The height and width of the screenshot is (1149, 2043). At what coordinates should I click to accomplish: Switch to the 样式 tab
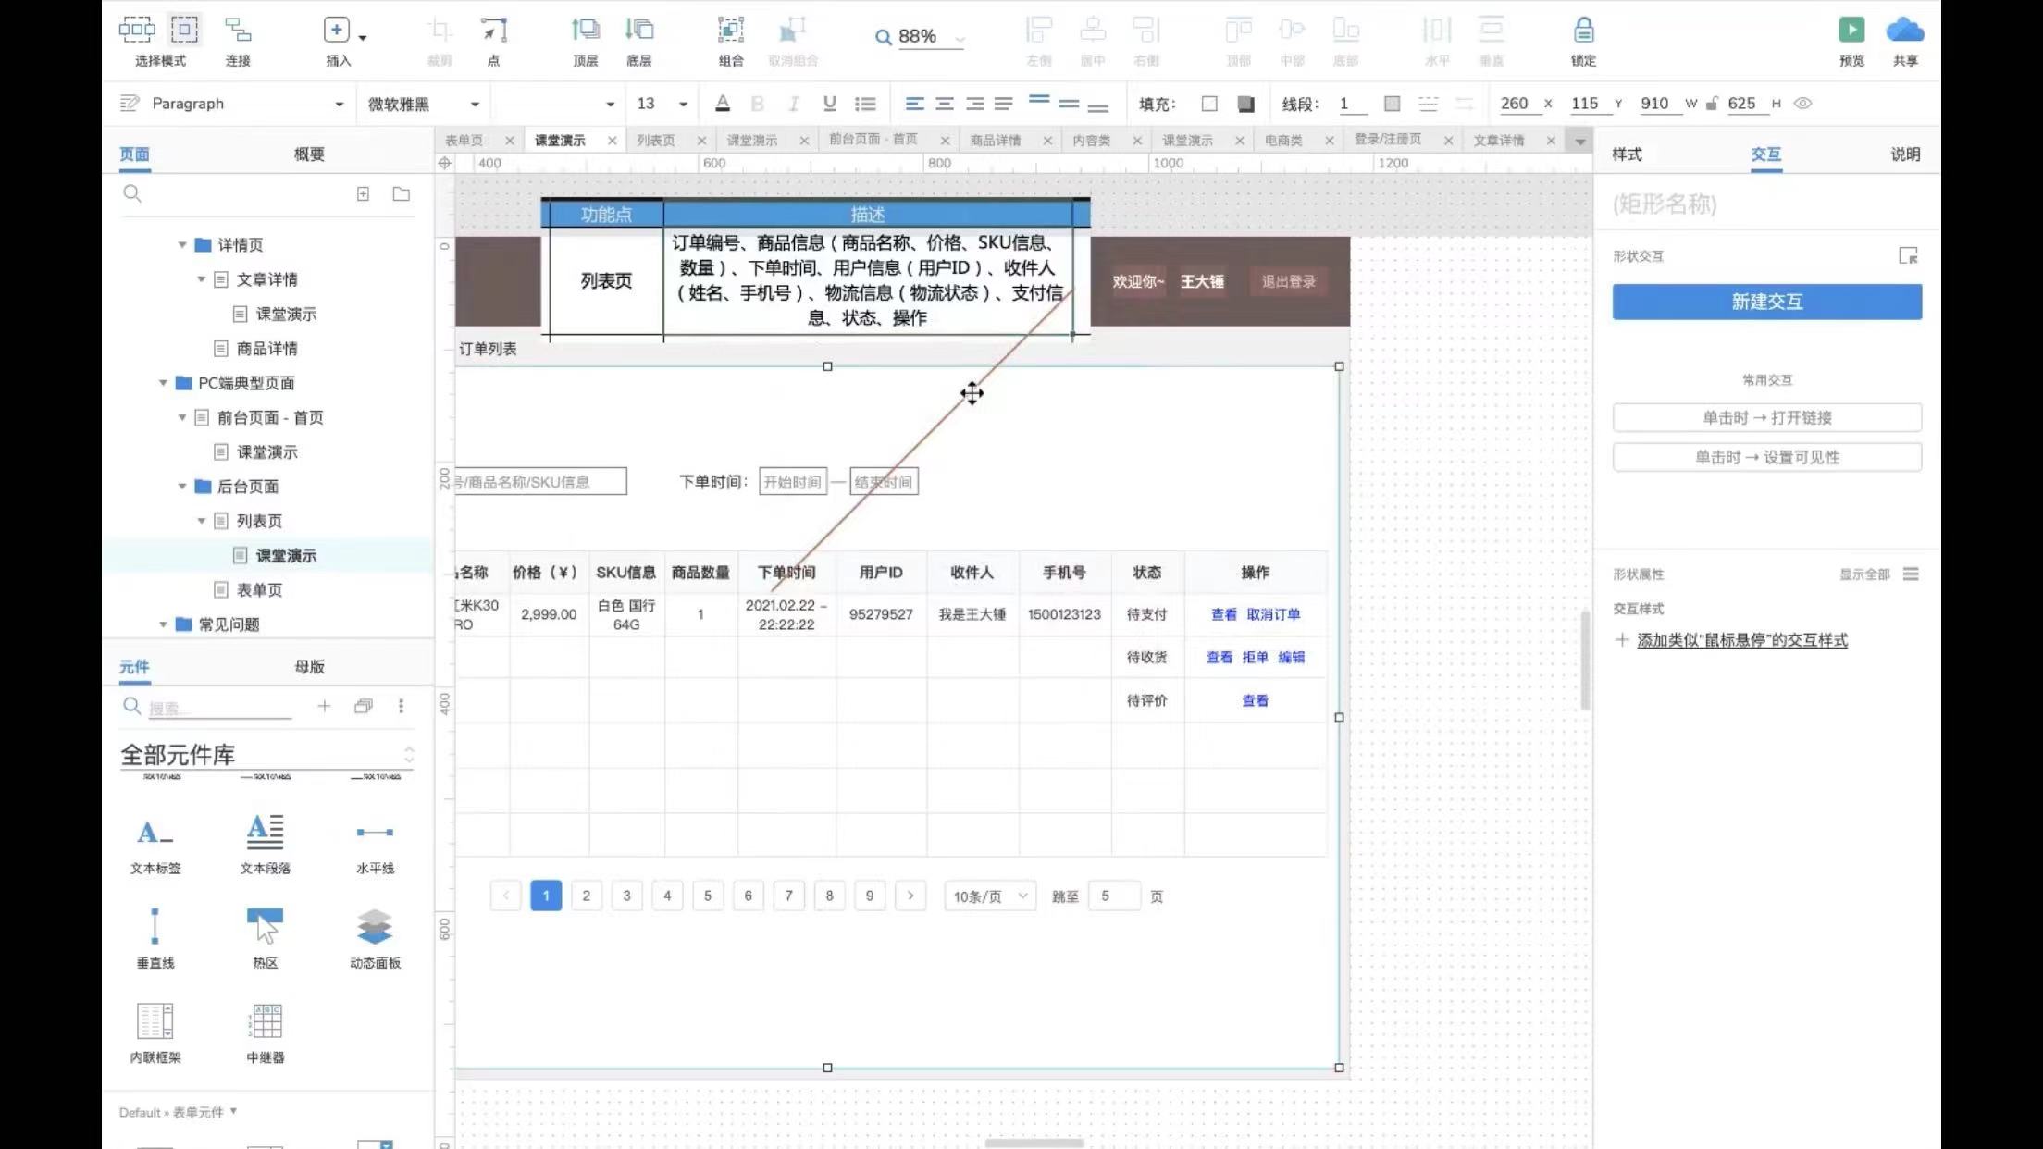pyautogui.click(x=1627, y=154)
